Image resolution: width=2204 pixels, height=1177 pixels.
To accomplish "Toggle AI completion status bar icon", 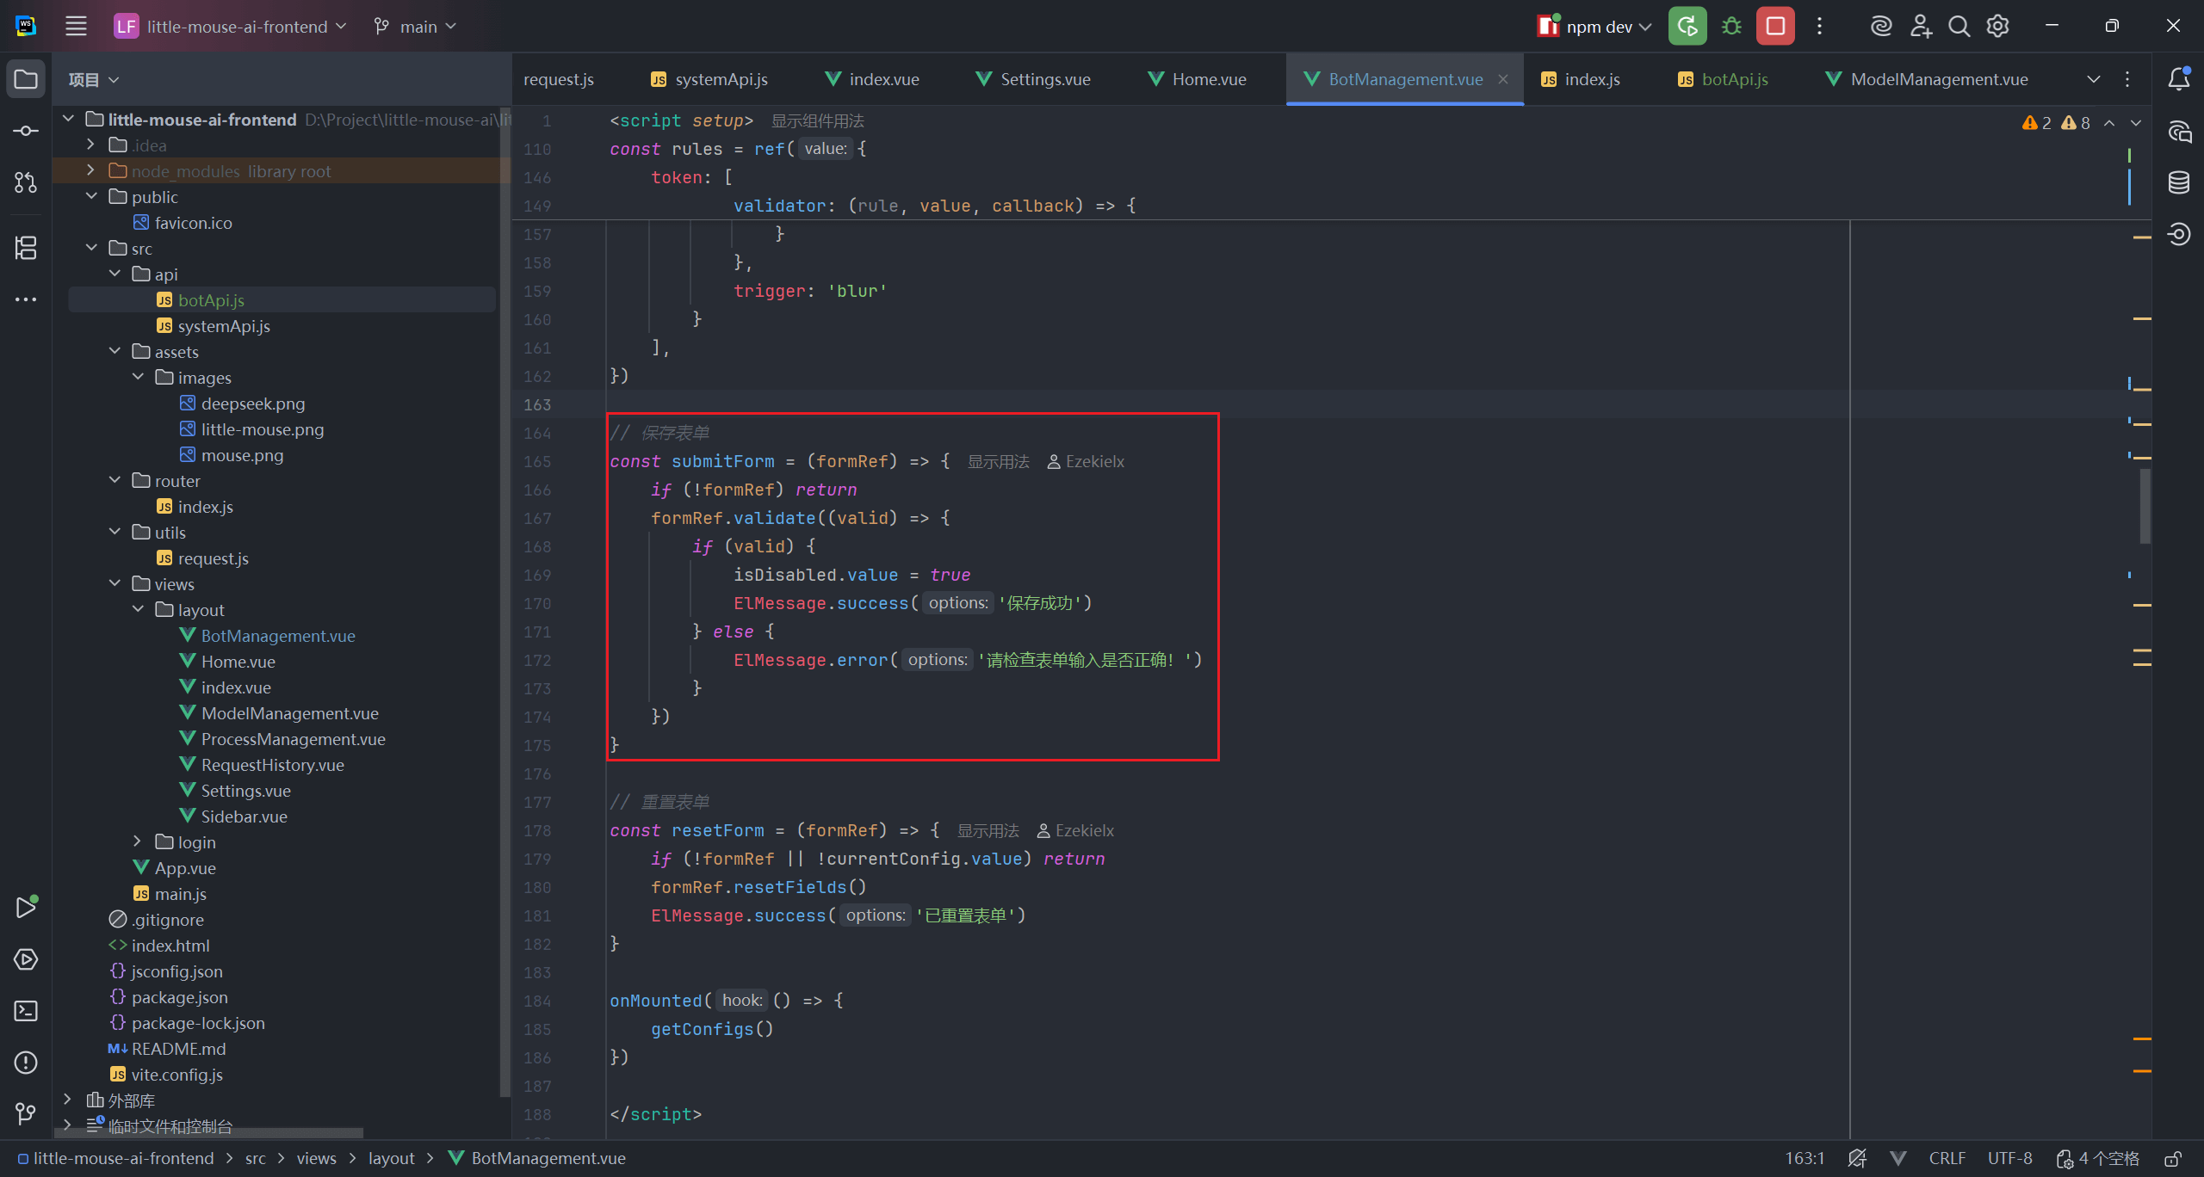I will [x=1857, y=1159].
